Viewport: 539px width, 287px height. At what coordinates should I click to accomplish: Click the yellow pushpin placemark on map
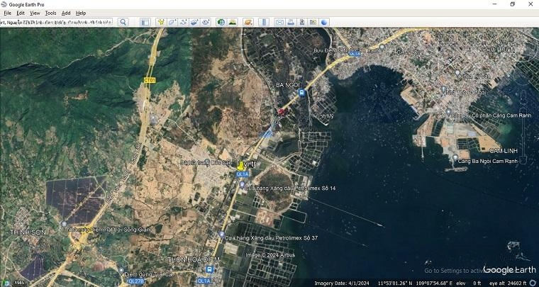pos(240,165)
